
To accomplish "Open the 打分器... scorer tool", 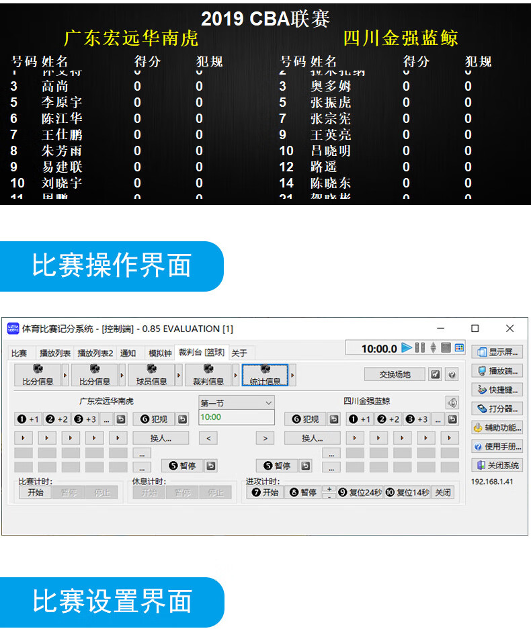I will click(x=497, y=409).
